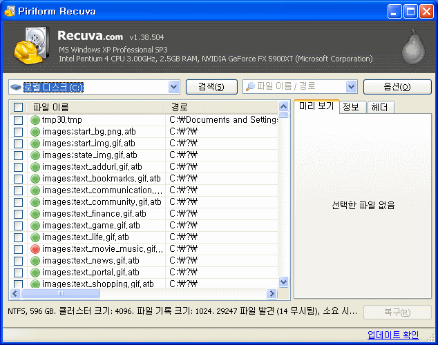
Task: Check the box for images:text_bookmarks.gif.atb
Action: click(18, 179)
